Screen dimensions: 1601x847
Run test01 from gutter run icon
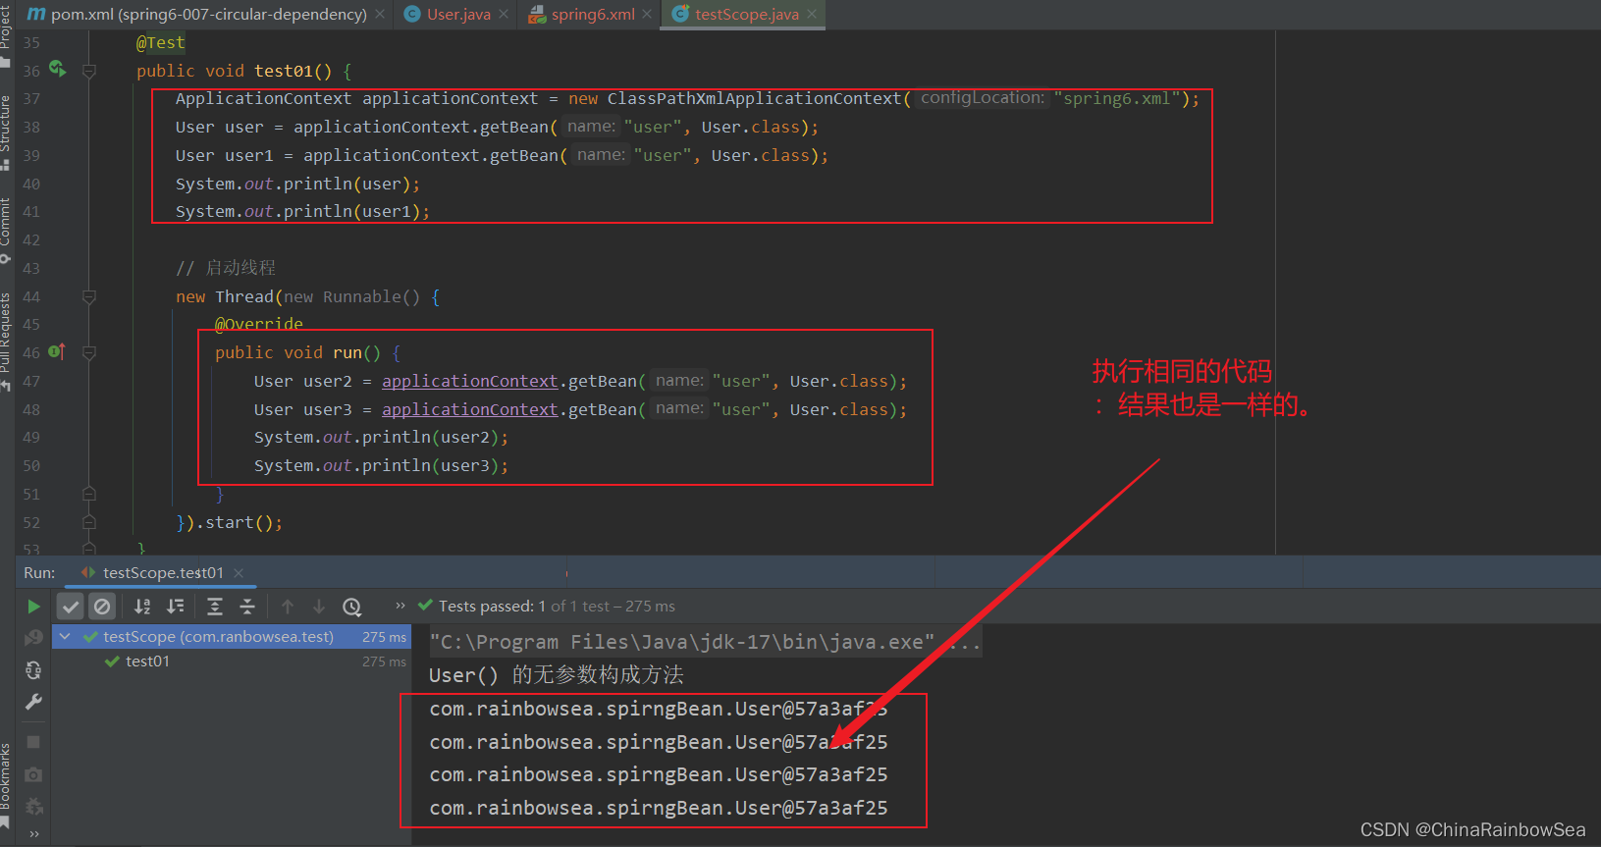point(57,69)
